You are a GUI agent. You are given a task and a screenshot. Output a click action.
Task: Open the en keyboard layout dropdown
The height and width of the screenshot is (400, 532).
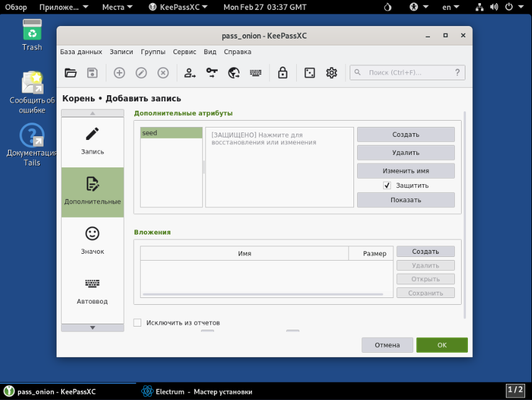[x=450, y=7]
